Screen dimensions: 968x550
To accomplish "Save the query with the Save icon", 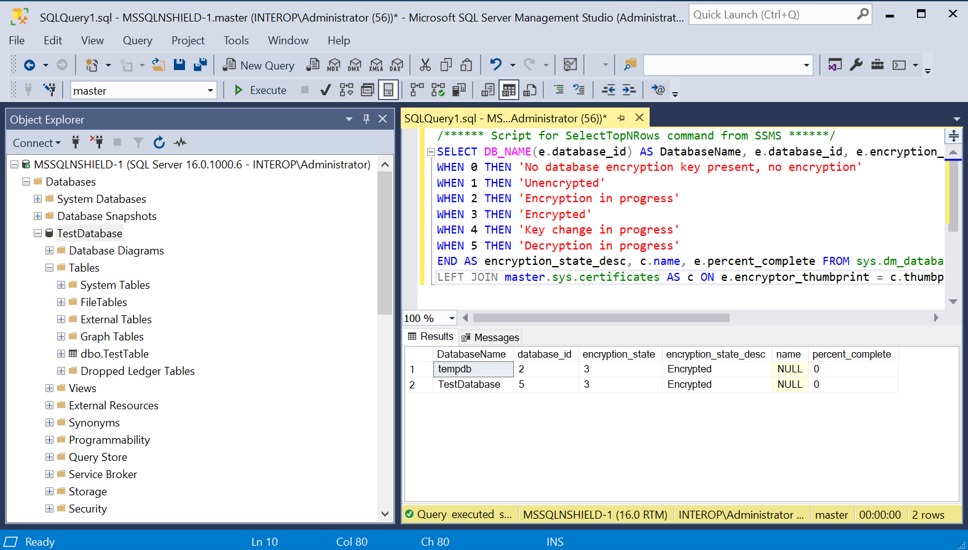I will click(x=179, y=65).
